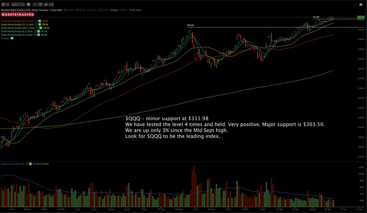Enter fullscreen chart mode
This screenshot has height=213, width=367.
click(355, 5)
